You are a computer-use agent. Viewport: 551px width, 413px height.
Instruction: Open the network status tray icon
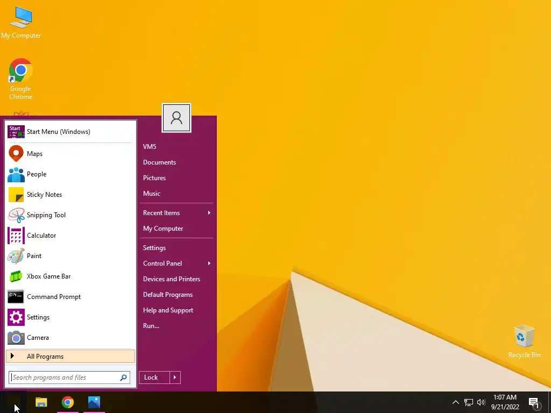(469, 402)
